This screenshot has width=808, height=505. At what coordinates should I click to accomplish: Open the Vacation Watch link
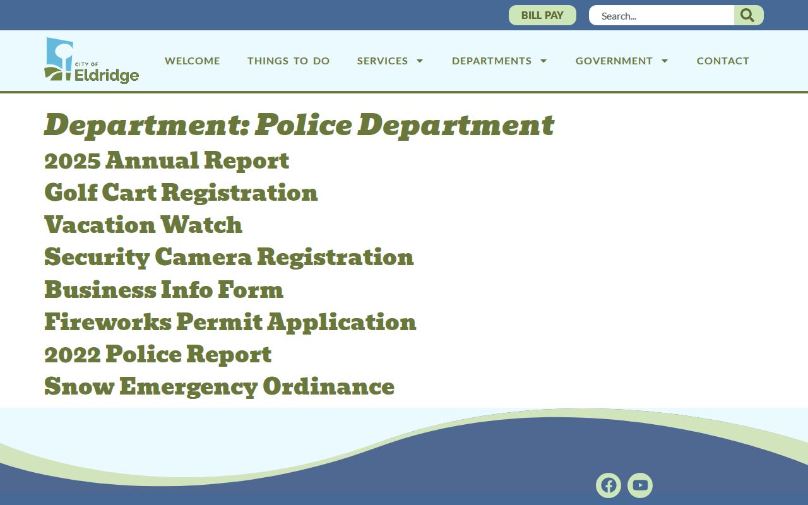coord(143,225)
